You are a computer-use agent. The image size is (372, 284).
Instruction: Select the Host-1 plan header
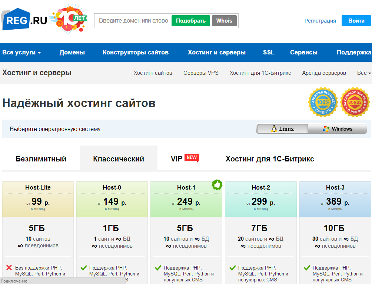click(186, 187)
